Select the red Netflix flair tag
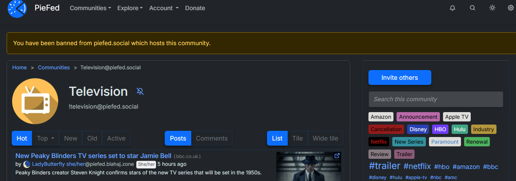The height and width of the screenshot is (181, 516). 379,142
